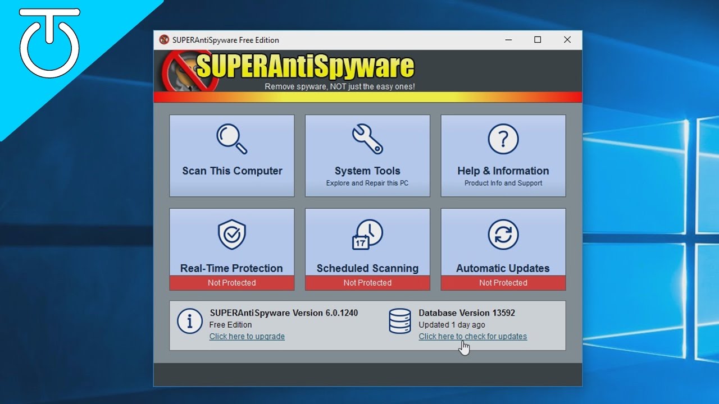
Task: Click the shield Real-Time Protection icon
Action: point(232,235)
